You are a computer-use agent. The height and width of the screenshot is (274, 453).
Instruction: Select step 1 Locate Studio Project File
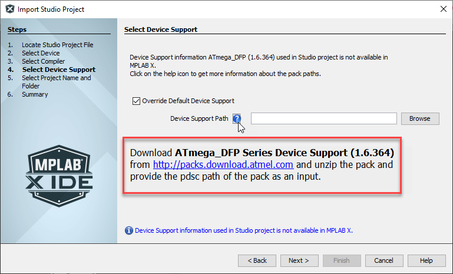coord(57,45)
